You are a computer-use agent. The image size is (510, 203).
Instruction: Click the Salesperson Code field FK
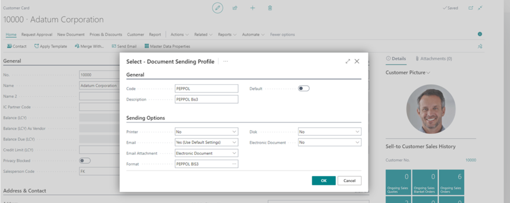pyautogui.click(x=100, y=172)
